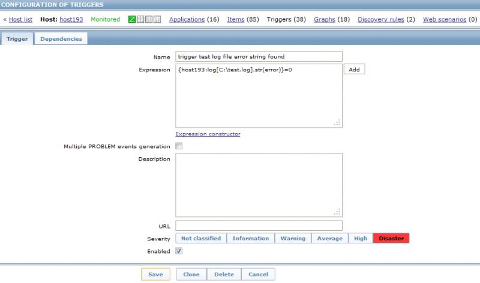
Task: Open Discovery rules link
Action: point(381,20)
